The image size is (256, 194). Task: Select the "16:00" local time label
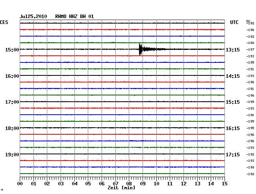tap(12, 76)
